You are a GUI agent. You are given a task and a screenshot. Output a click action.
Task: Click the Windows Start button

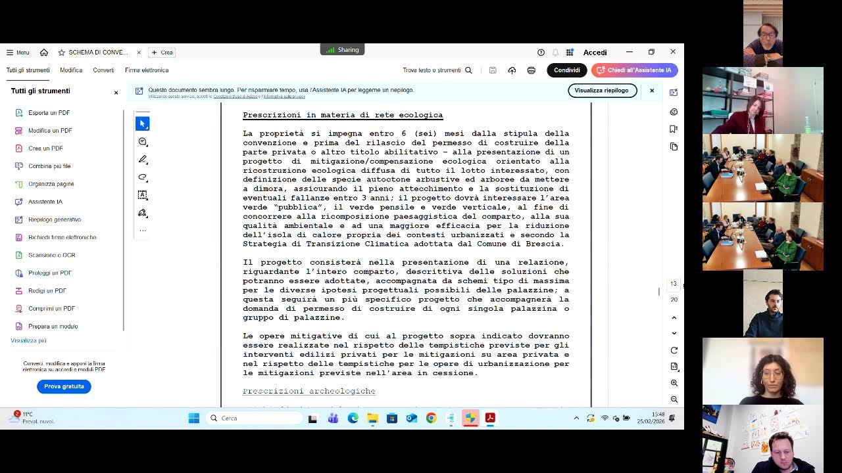tap(194, 418)
